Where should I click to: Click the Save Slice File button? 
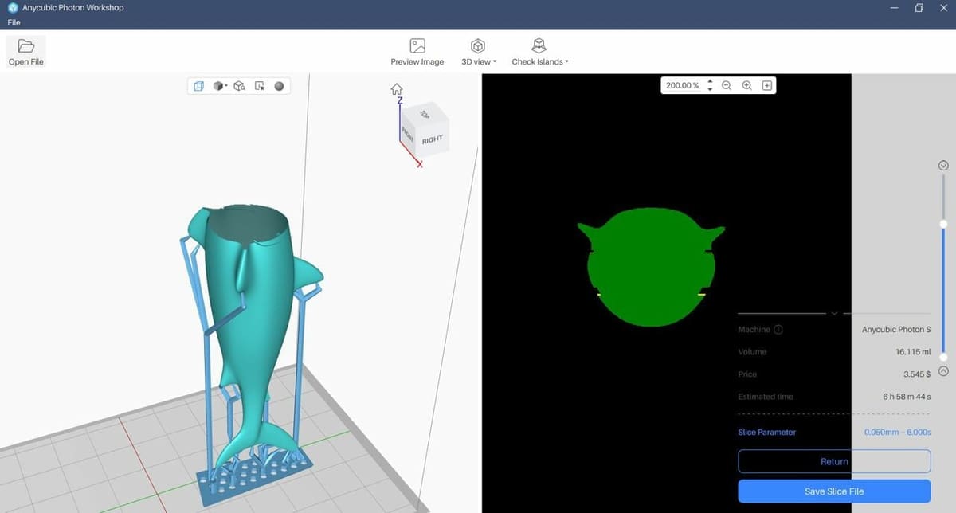coord(834,491)
